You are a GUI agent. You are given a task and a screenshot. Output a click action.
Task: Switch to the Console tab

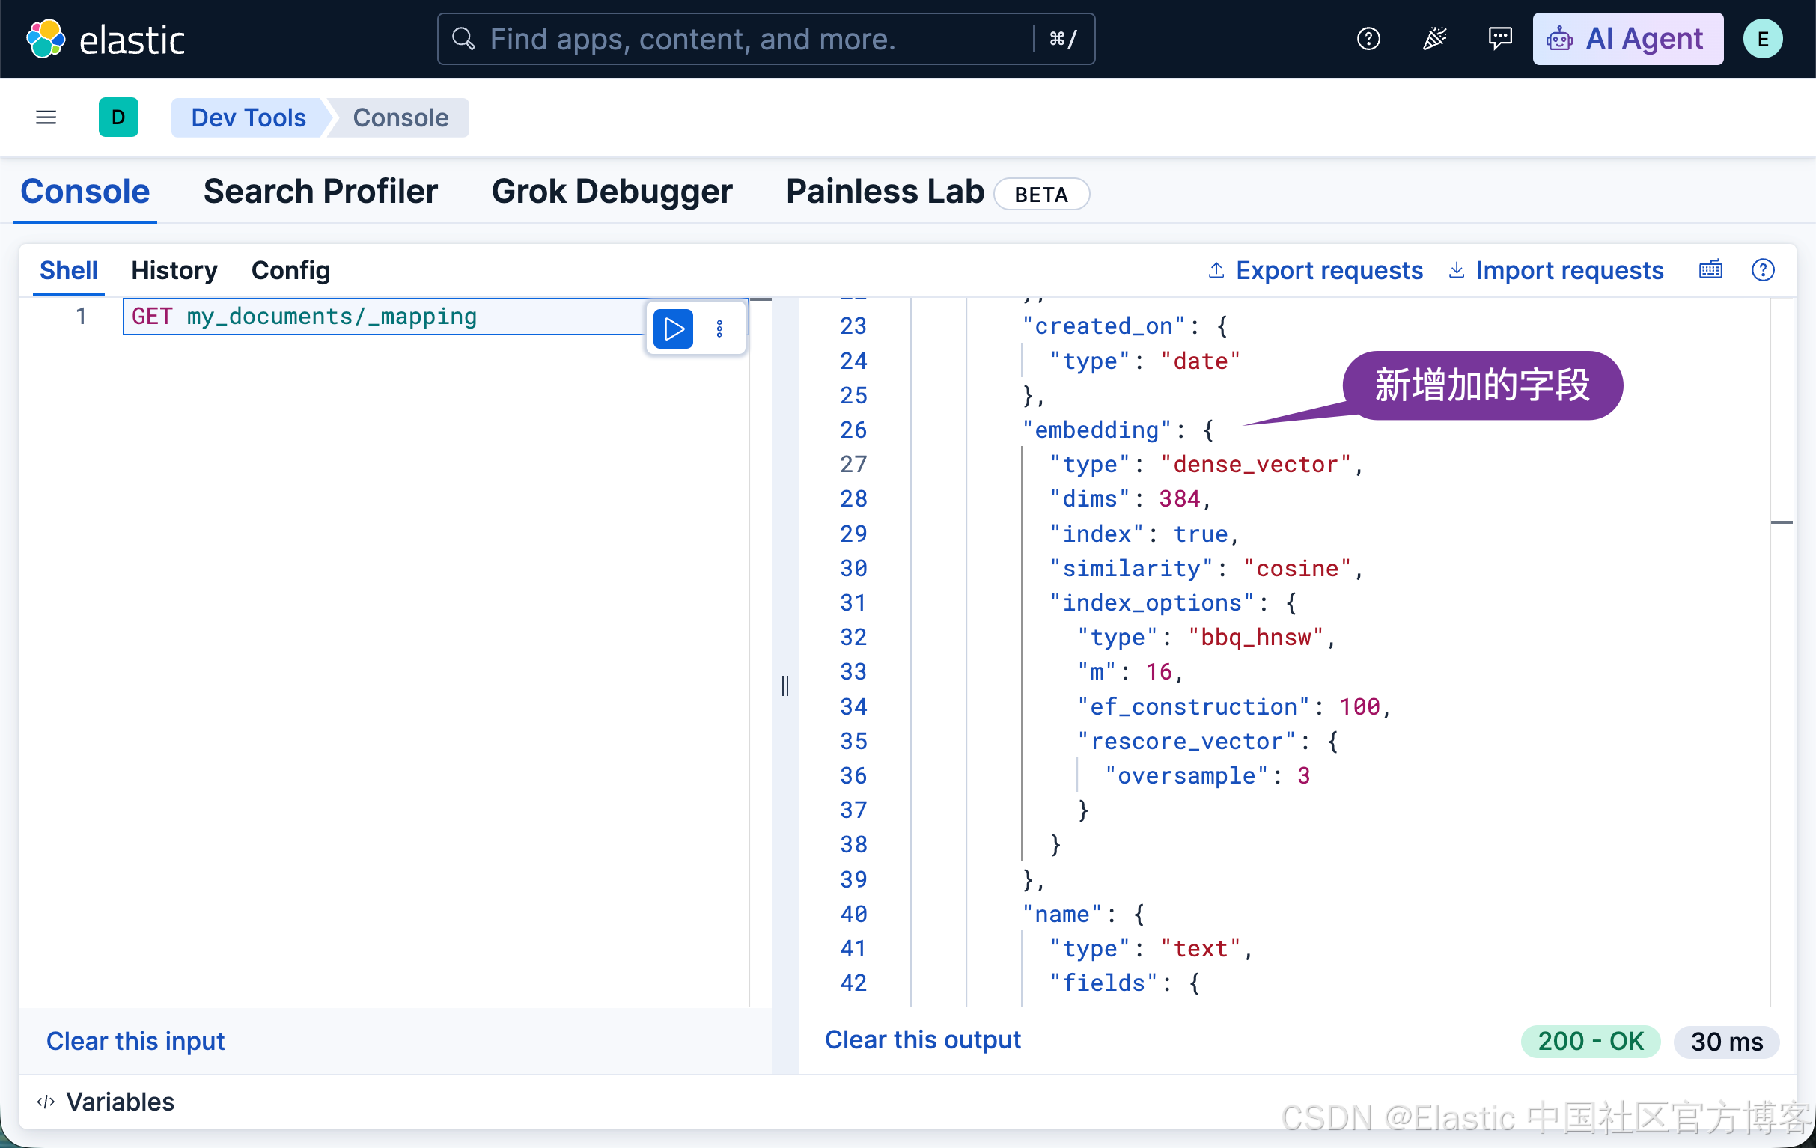click(85, 192)
